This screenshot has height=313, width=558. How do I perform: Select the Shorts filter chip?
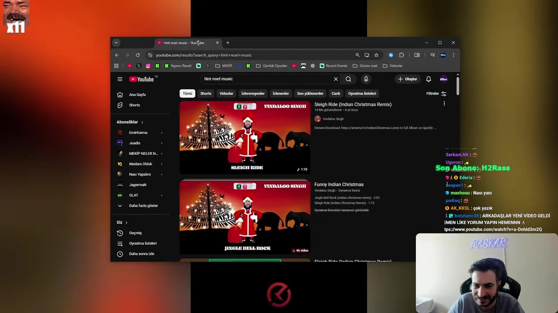(206, 93)
